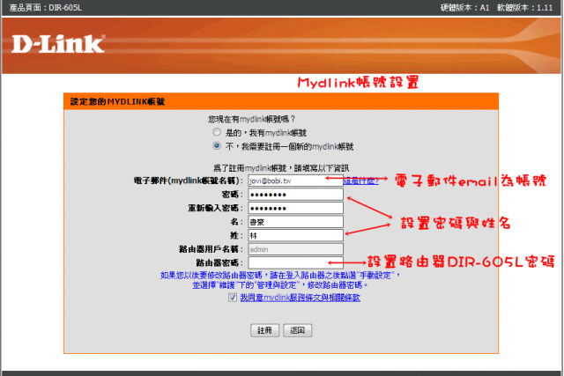Viewport: 564px width, 376px height.
Task: Click the 名 first name field
Action: [296, 222]
